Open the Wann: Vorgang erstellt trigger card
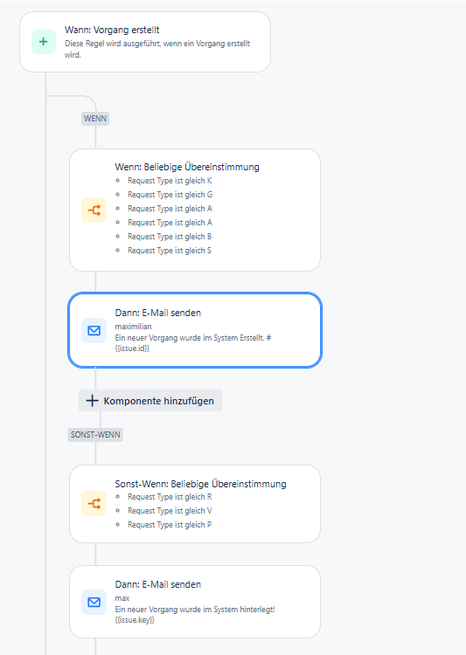466x655 pixels. coord(145,42)
